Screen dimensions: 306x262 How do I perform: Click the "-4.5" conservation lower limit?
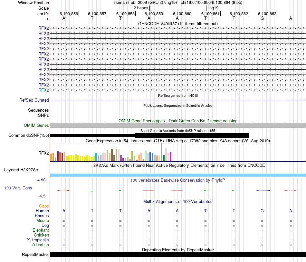click(x=42, y=196)
